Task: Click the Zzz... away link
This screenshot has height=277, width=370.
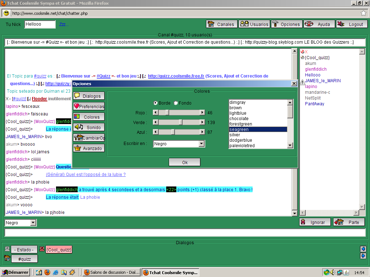Action: 64,24
